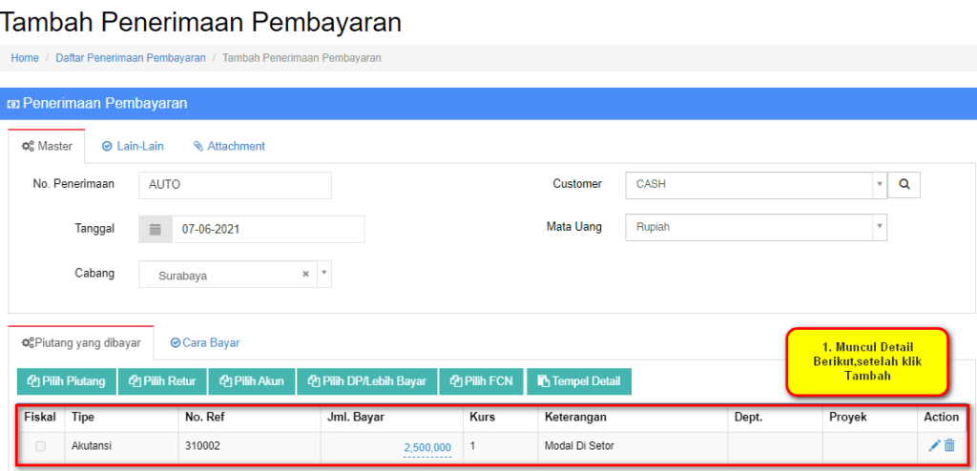Screen dimensions: 977x471
Task: Go to the Home breadcrumb link
Action: tap(25, 58)
